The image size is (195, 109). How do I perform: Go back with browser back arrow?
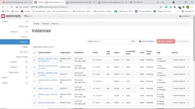tap(3, 7)
